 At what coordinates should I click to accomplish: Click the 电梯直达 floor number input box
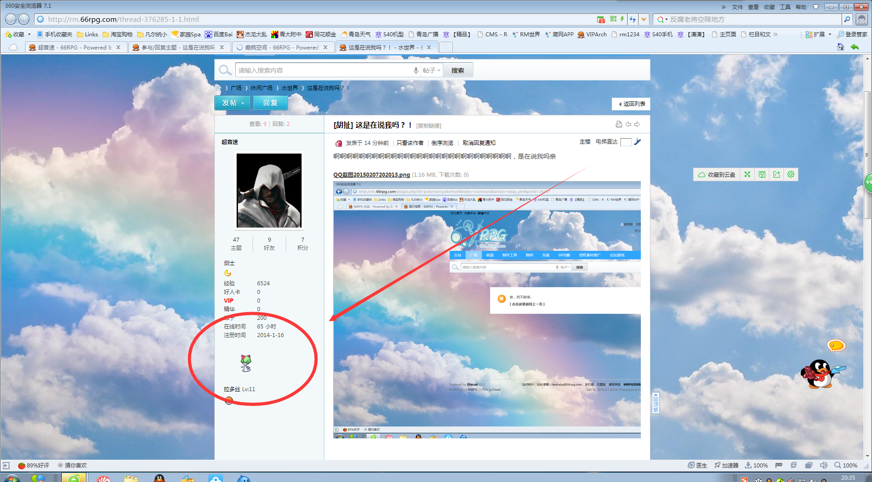[x=626, y=142]
